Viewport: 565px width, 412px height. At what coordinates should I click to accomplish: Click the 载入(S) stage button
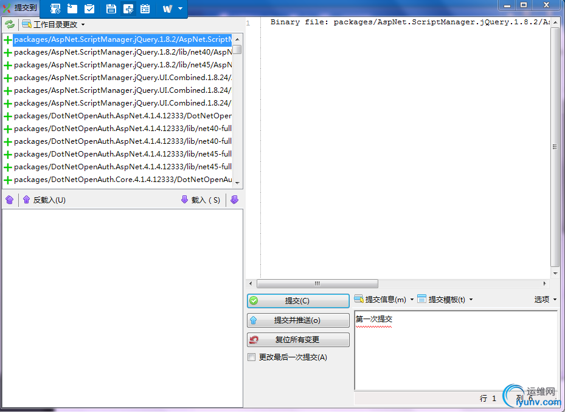click(x=201, y=200)
